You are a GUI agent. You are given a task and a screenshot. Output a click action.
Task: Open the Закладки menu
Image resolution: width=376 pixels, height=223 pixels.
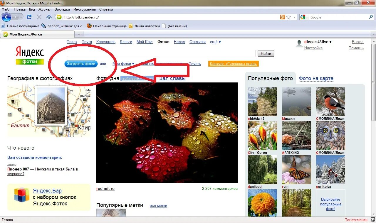click(62, 9)
